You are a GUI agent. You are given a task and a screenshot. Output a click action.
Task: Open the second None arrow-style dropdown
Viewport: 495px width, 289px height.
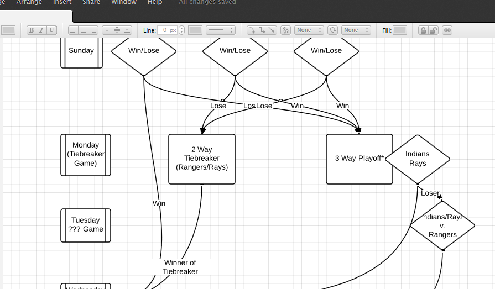tap(355, 30)
